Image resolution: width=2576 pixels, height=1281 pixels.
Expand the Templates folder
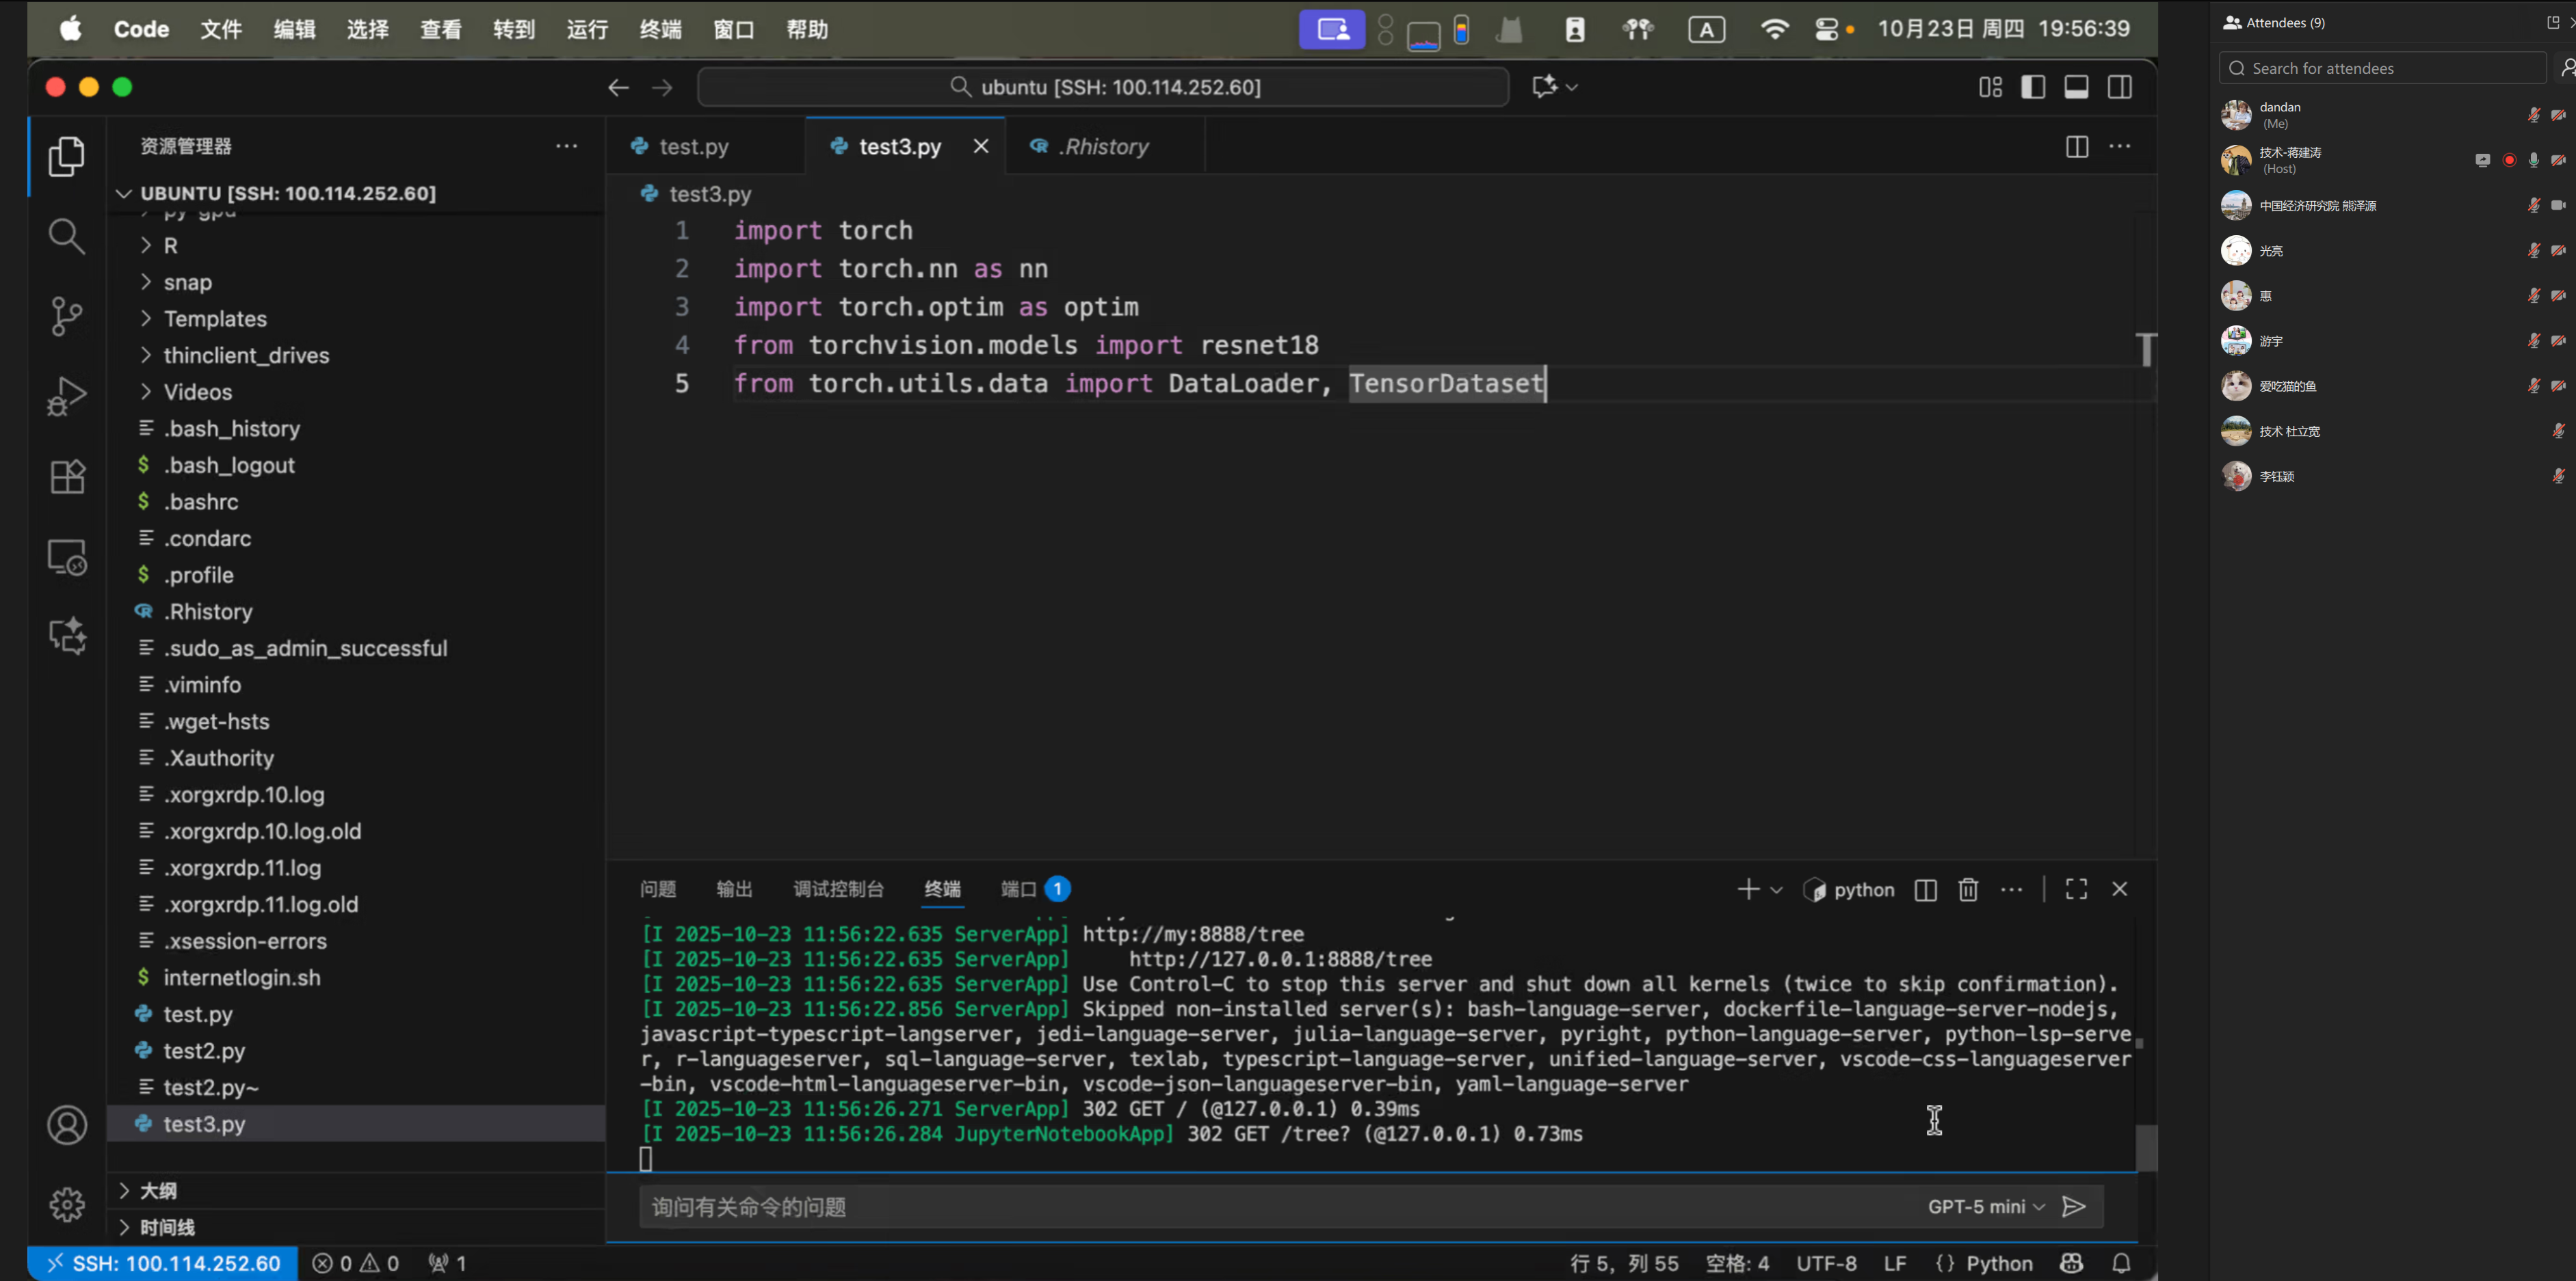pos(215,319)
